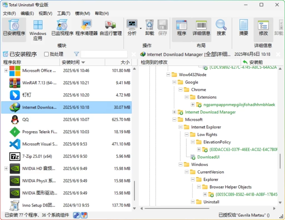Open the Windows 应用 module
285x220 pixels.
(38, 29)
